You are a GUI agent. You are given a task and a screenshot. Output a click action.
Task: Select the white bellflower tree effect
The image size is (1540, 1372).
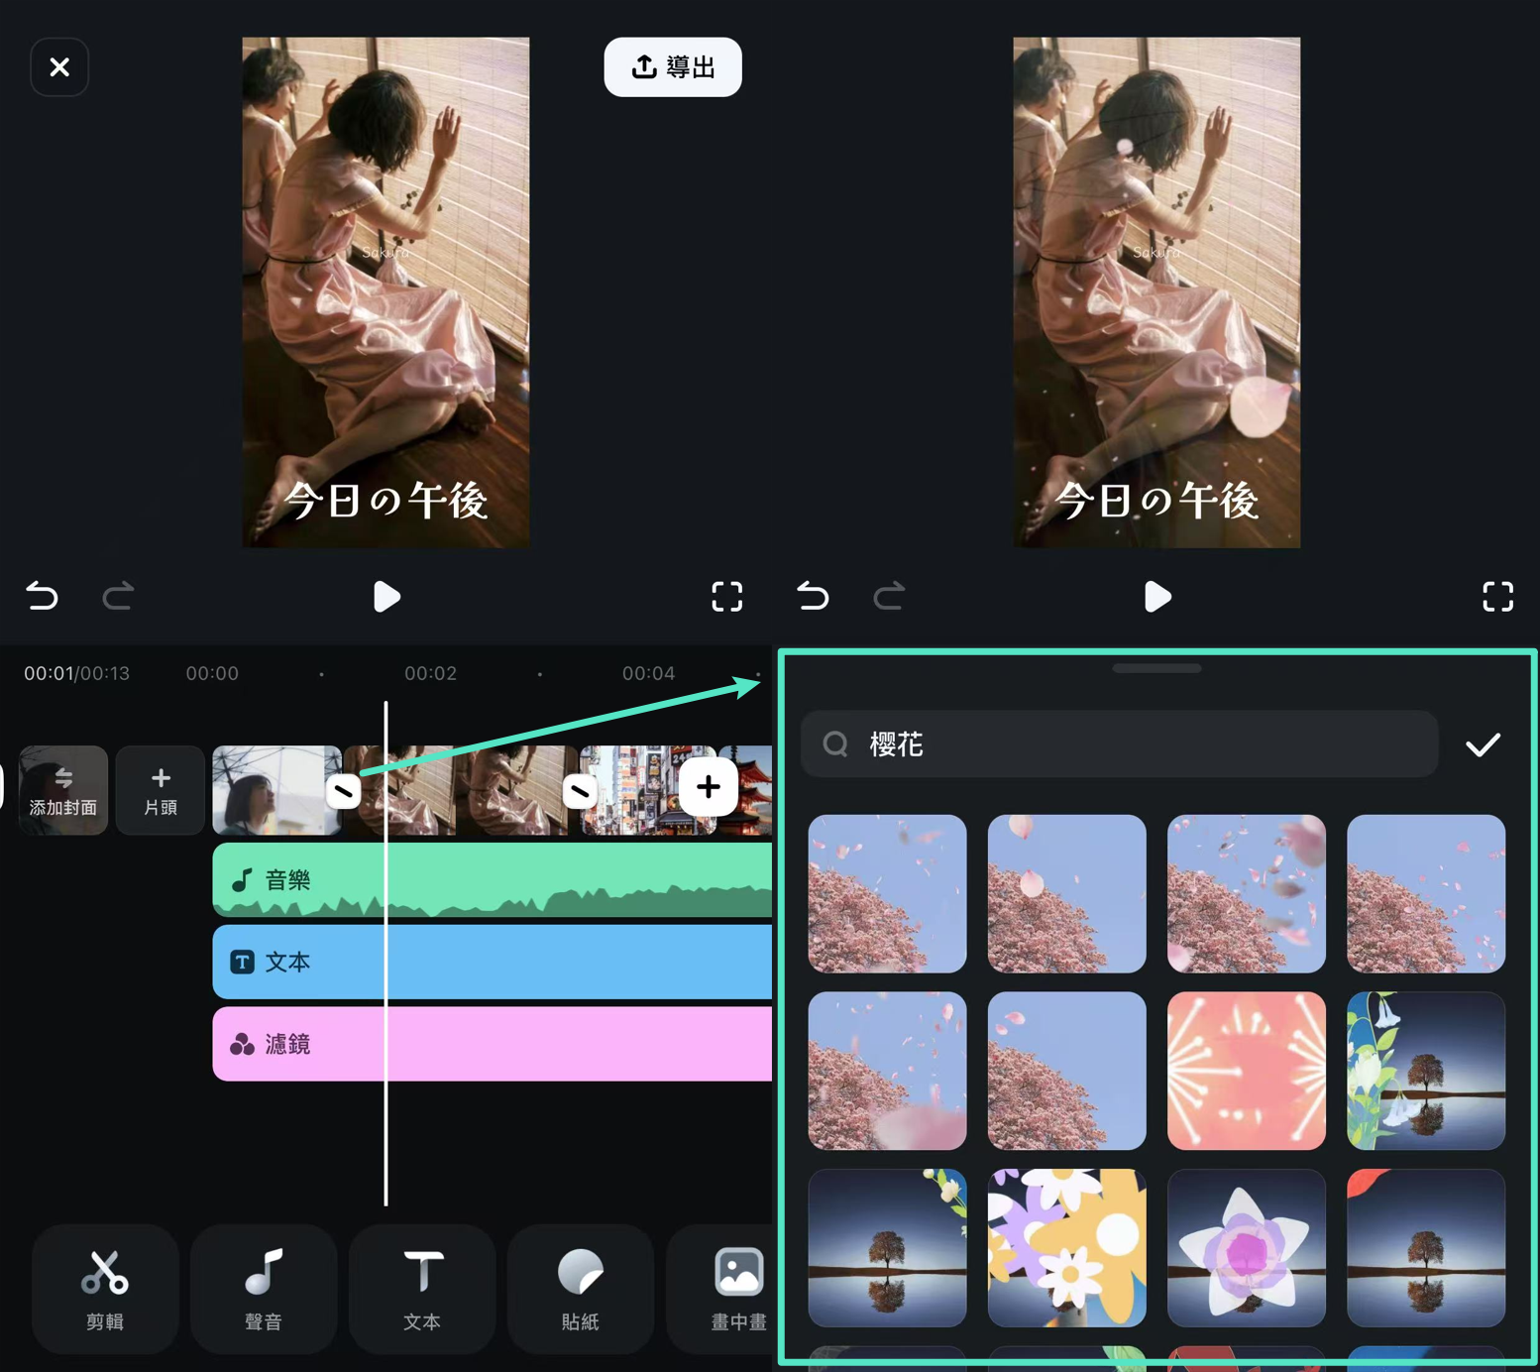pyautogui.click(x=1426, y=1071)
